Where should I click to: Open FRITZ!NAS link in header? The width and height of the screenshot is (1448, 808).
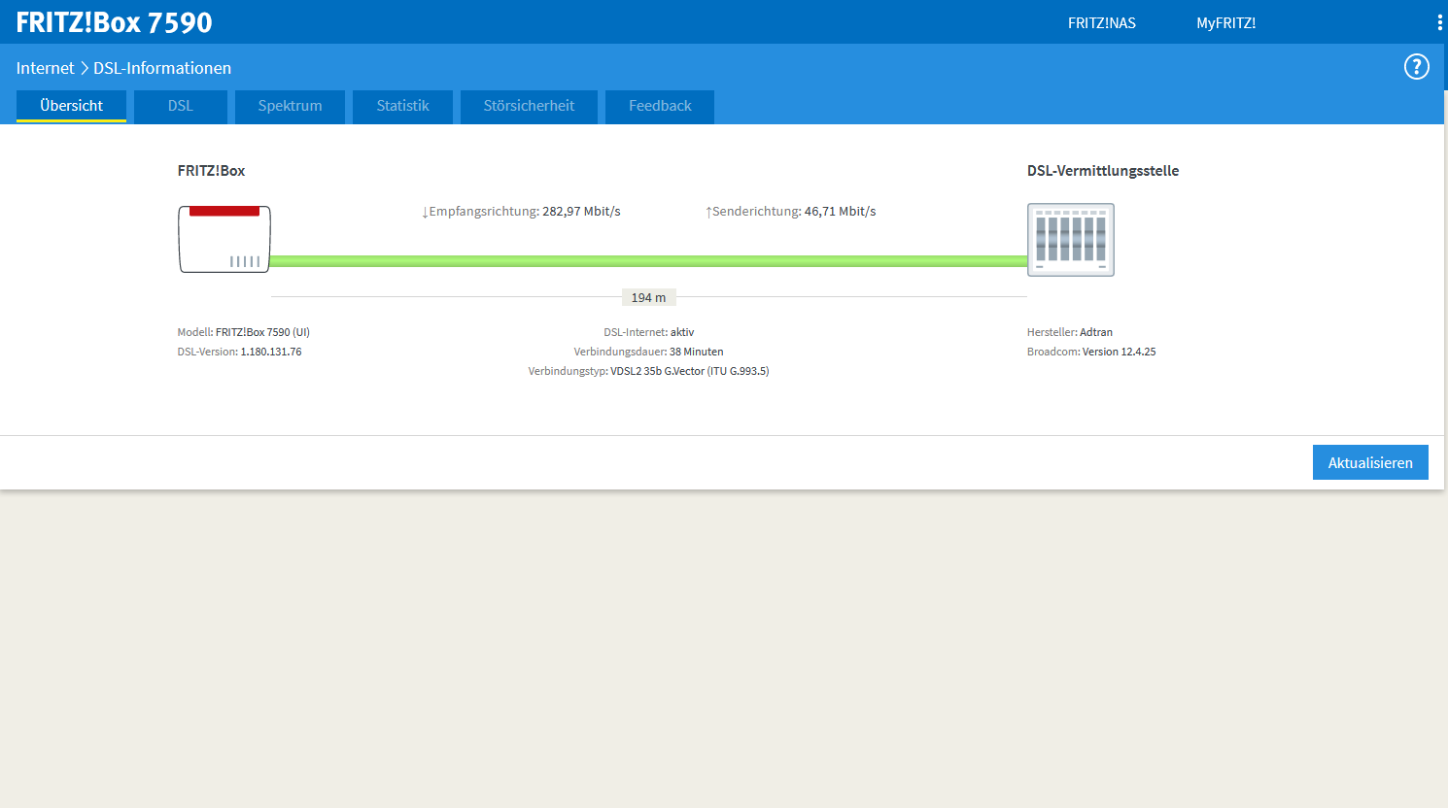pos(1102,23)
